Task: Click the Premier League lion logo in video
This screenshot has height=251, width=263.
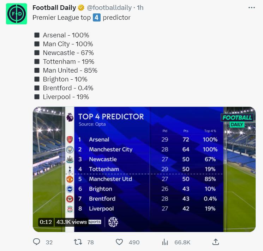Action: coord(70,117)
